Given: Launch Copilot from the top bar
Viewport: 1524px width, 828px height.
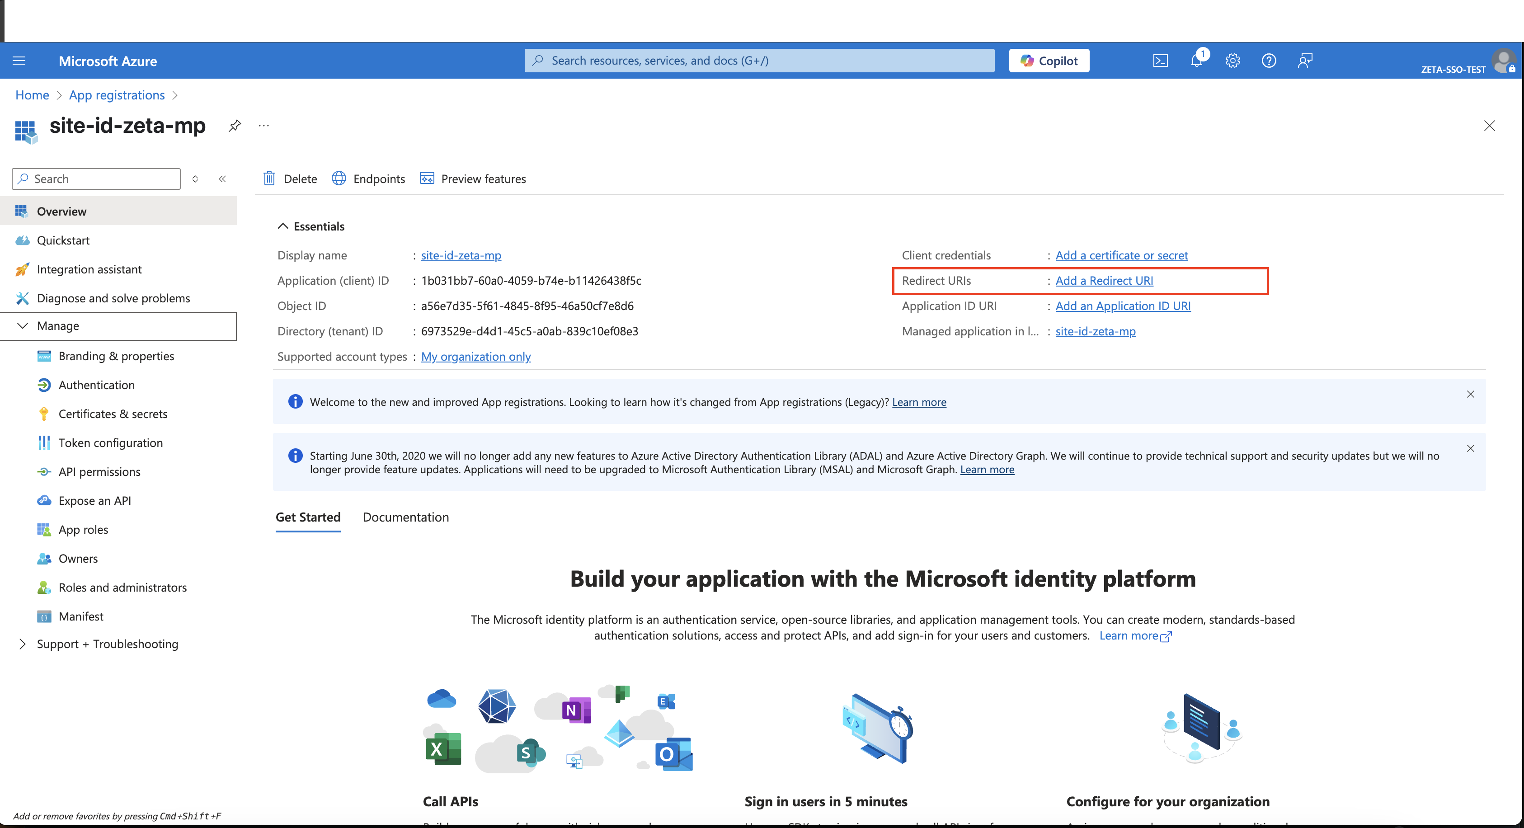Looking at the screenshot, I should tap(1049, 60).
